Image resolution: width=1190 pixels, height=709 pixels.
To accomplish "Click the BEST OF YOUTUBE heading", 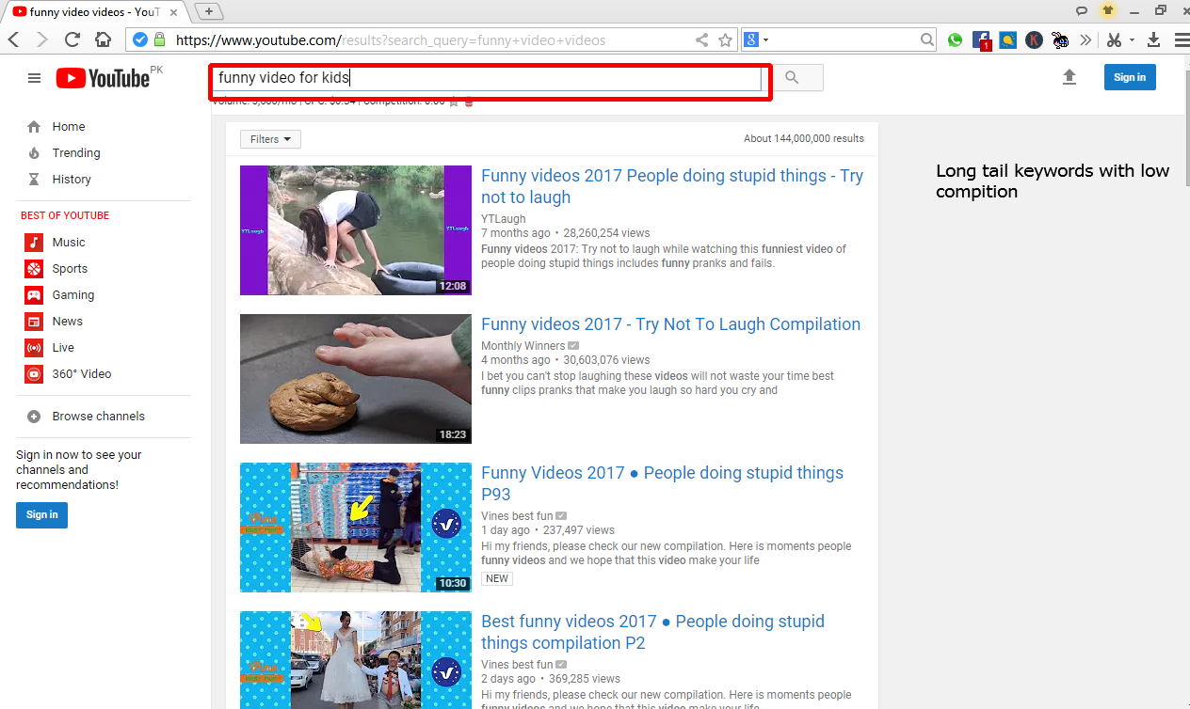I will tap(65, 215).
